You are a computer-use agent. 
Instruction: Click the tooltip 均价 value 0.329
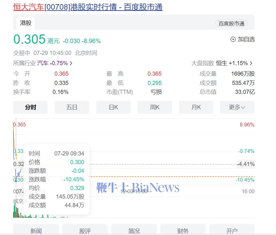(x=77, y=188)
